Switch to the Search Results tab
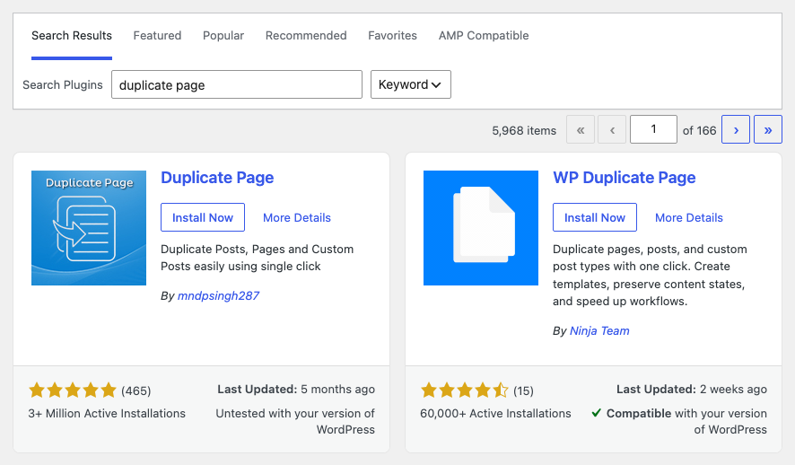This screenshot has width=795, height=465. [x=72, y=36]
